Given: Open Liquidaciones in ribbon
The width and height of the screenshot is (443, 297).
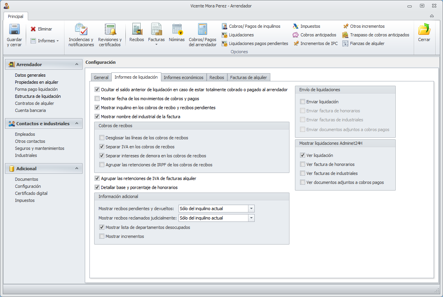Looking at the screenshot, I should pyautogui.click(x=238, y=35).
